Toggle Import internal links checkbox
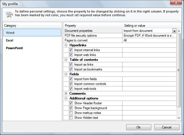This screenshot has height=135, width=184. (x=71, y=50)
